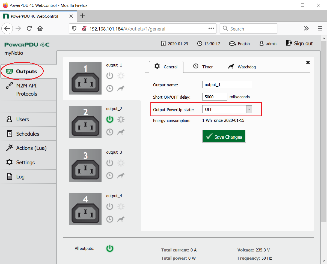Click the tracking protection shield icon
327x264 pixels.
74,29
